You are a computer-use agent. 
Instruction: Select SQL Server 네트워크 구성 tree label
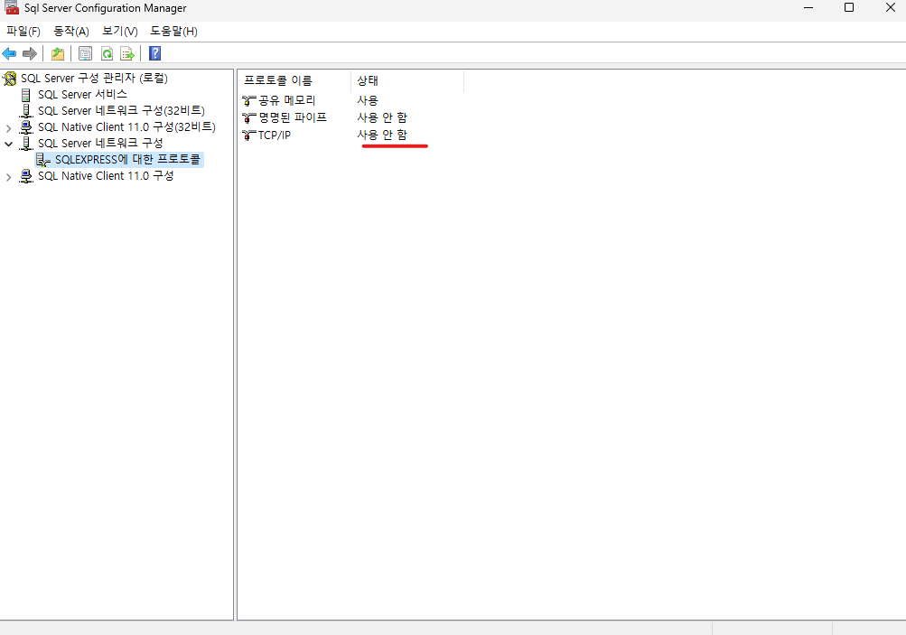point(100,144)
